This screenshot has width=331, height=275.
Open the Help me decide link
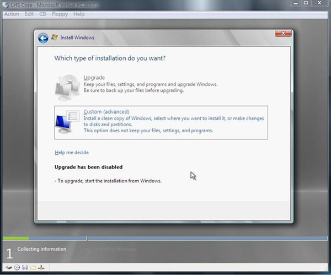[x=71, y=153]
